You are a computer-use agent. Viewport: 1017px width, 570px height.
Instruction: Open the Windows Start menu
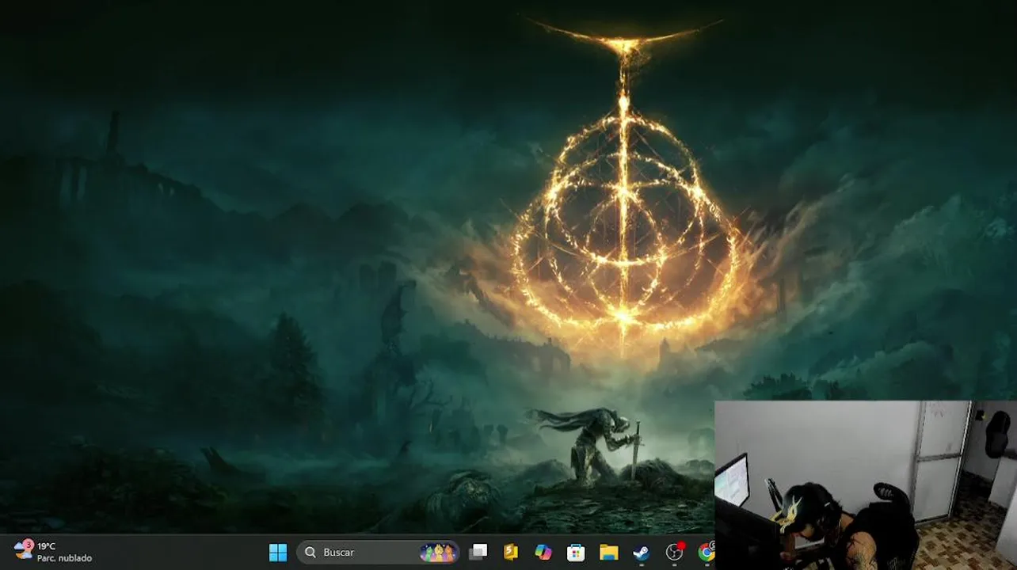[x=278, y=552]
